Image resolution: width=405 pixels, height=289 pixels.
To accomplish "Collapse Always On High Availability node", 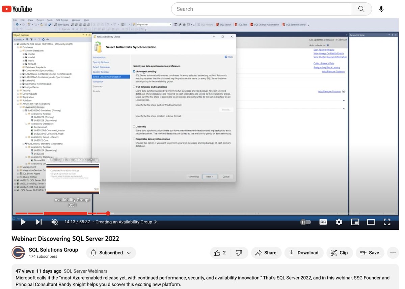I will [18, 104].
